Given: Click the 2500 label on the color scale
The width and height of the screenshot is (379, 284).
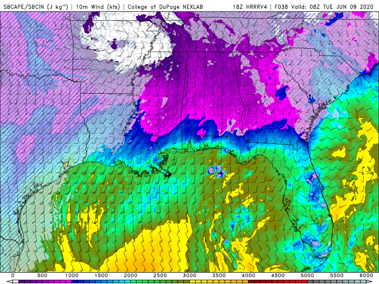Looking at the screenshot, I should pos(160,275).
